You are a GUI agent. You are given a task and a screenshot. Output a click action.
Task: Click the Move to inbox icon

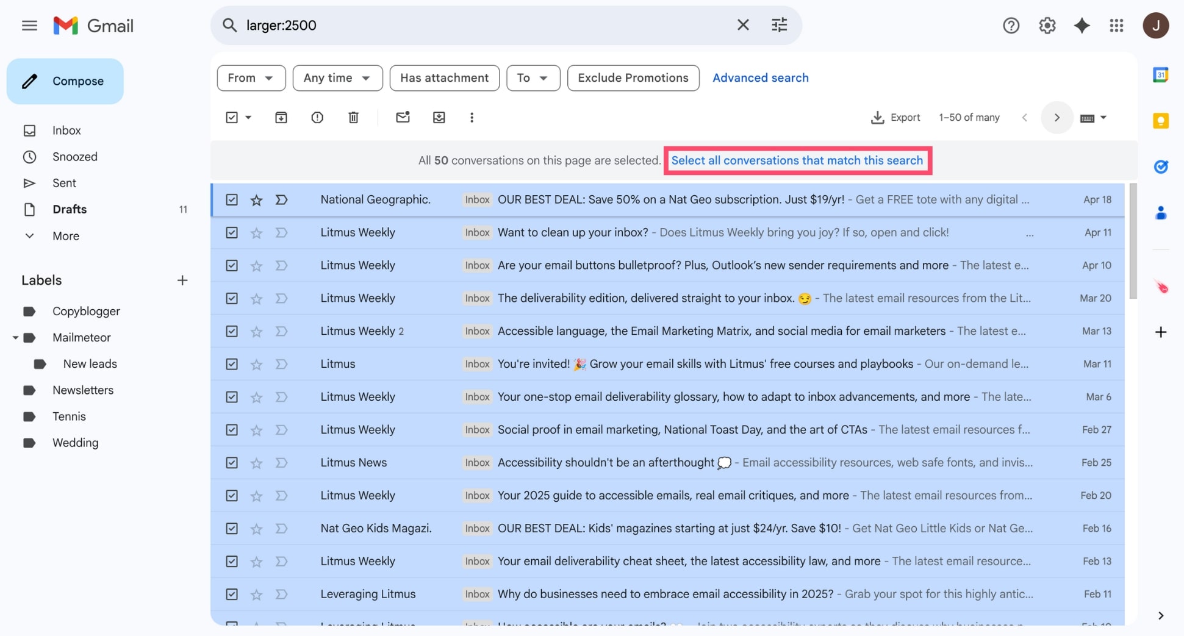click(439, 118)
